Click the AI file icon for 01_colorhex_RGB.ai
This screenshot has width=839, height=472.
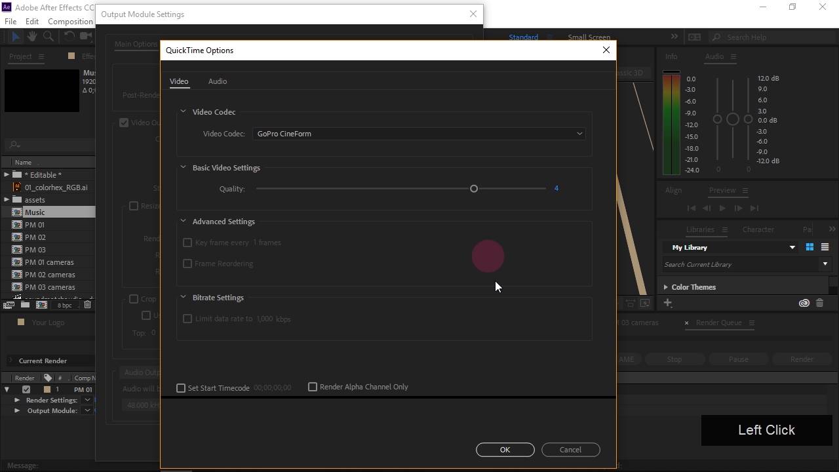click(17, 187)
